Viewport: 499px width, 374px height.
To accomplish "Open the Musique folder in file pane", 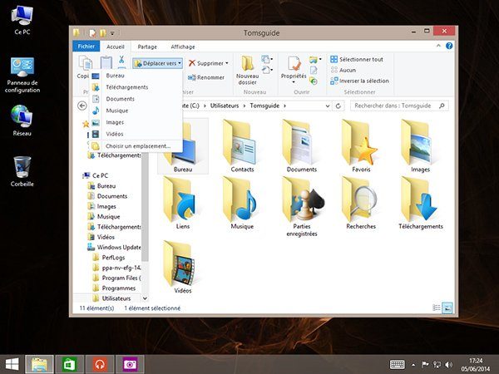I will pyautogui.click(x=242, y=204).
